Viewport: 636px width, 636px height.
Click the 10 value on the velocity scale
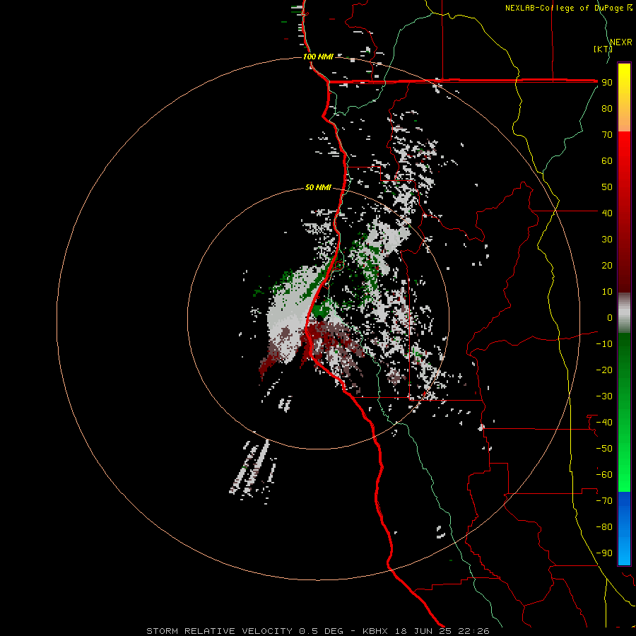pos(607,292)
